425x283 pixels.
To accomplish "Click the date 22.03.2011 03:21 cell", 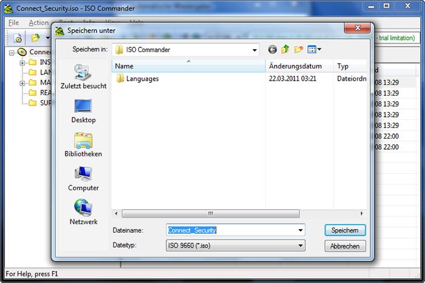I will (293, 79).
